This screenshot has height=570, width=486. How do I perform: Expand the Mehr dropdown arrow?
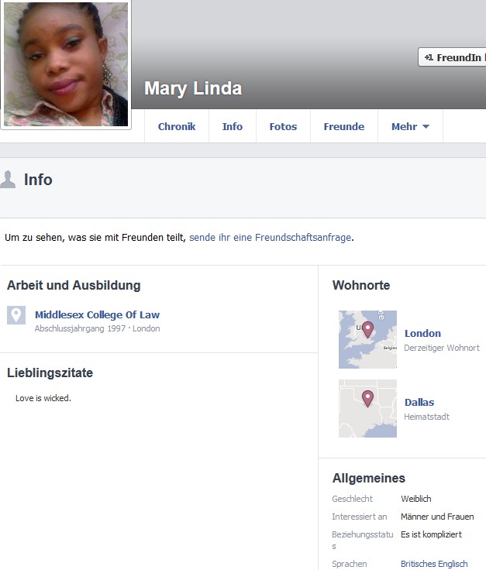pyautogui.click(x=426, y=126)
